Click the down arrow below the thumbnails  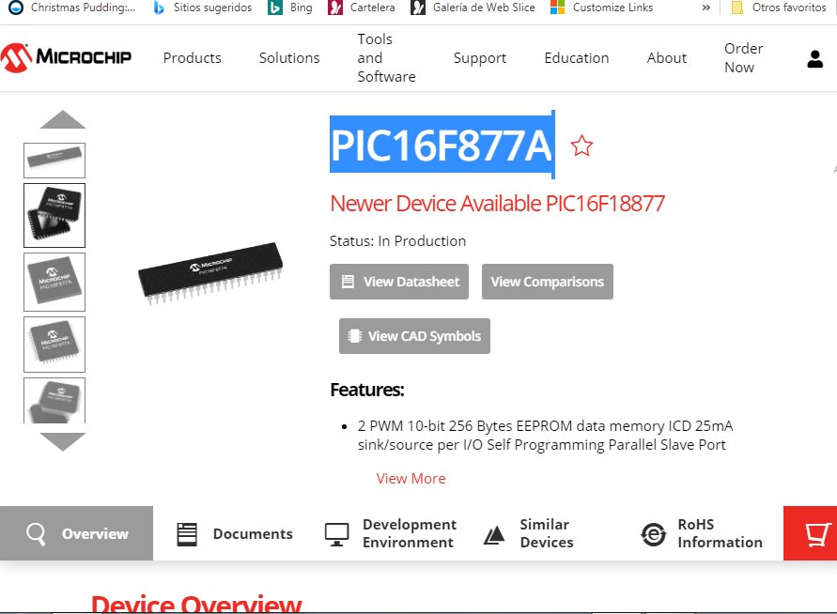[x=62, y=441]
